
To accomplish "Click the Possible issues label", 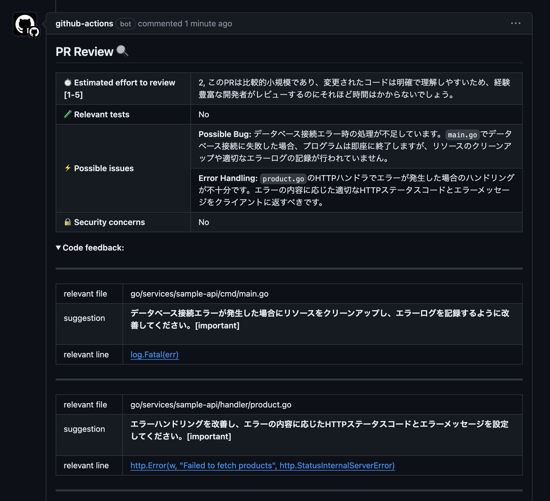I will 104,168.
